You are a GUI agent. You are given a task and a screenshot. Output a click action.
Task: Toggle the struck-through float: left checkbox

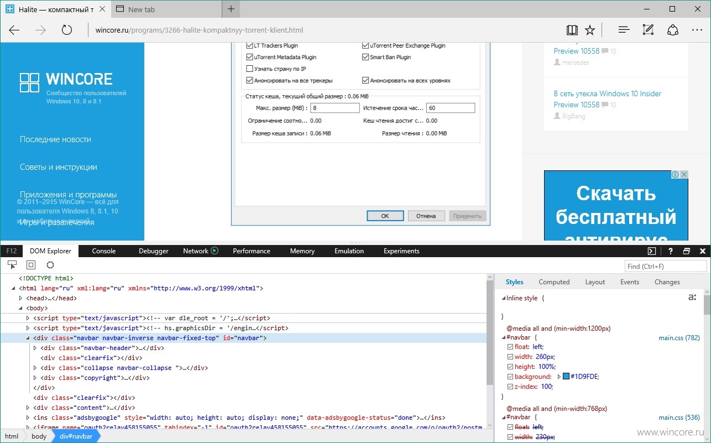(x=510, y=427)
